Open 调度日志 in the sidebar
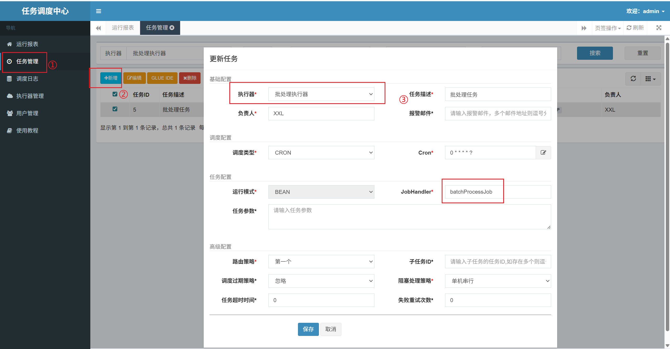The image size is (670, 349). [27, 79]
